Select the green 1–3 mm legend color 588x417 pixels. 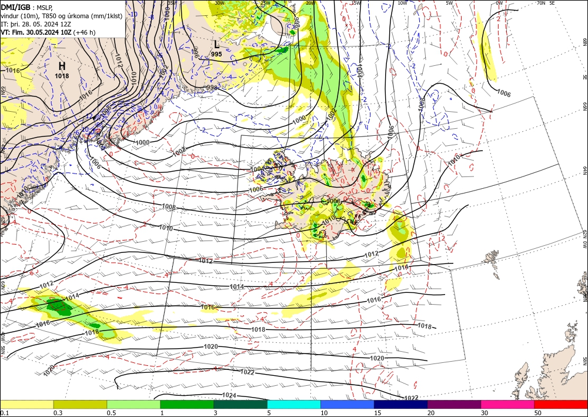187,404
